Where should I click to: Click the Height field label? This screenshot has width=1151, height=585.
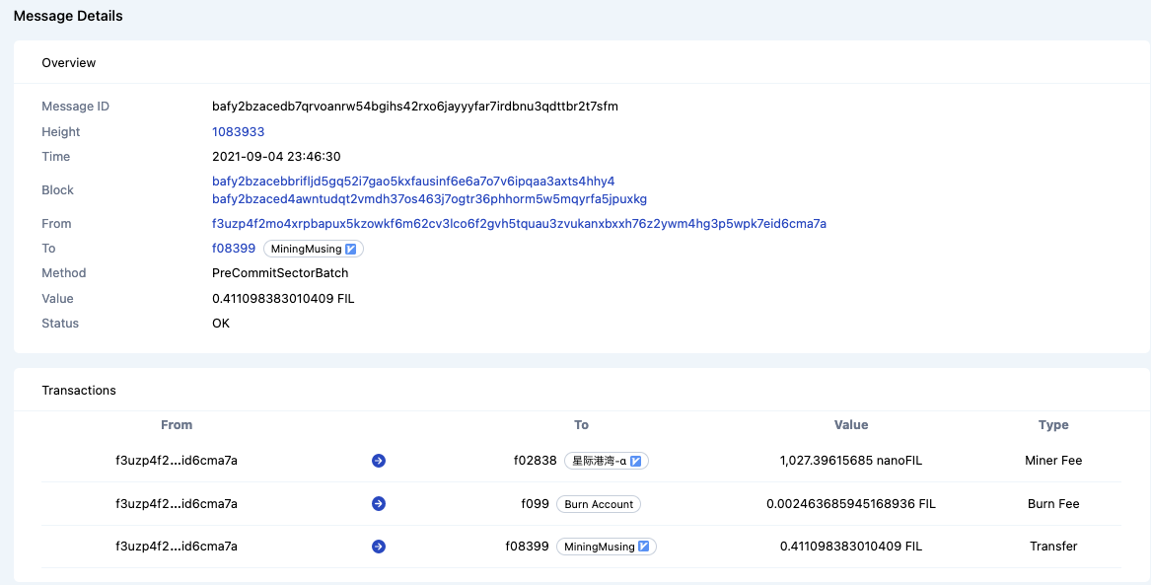[61, 132]
